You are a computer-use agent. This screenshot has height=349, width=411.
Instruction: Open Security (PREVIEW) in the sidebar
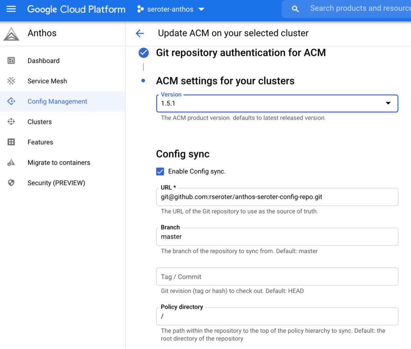pos(56,183)
